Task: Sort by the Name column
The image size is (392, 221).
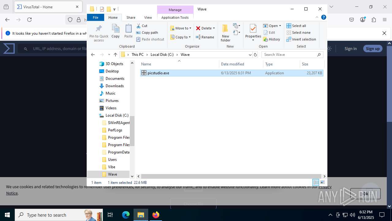Action: coord(179,64)
